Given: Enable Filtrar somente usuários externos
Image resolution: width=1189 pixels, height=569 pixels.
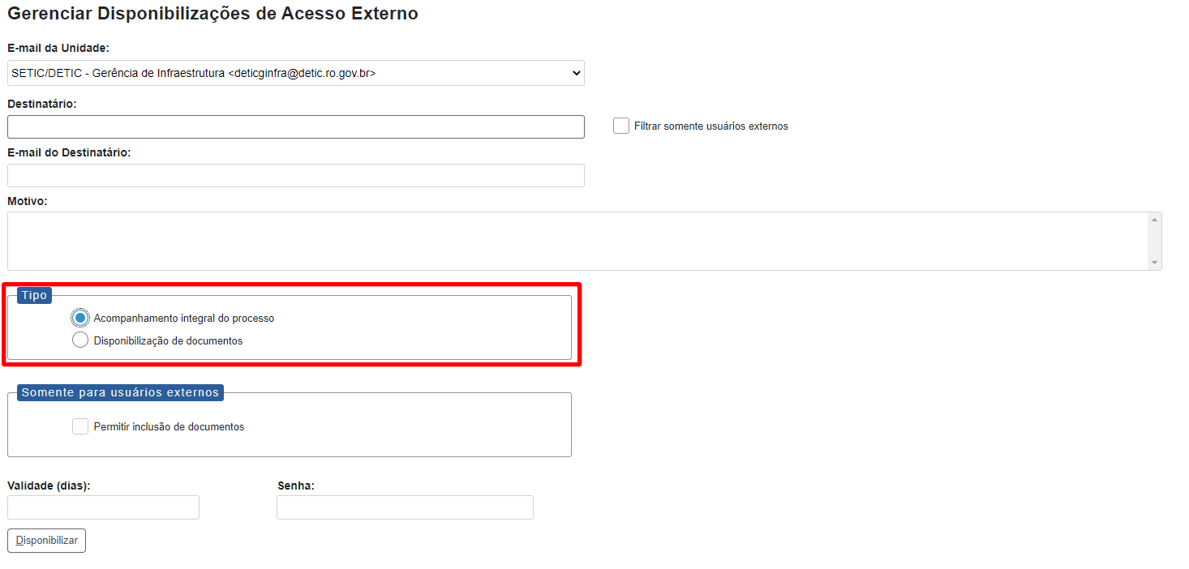Looking at the screenshot, I should [x=621, y=126].
